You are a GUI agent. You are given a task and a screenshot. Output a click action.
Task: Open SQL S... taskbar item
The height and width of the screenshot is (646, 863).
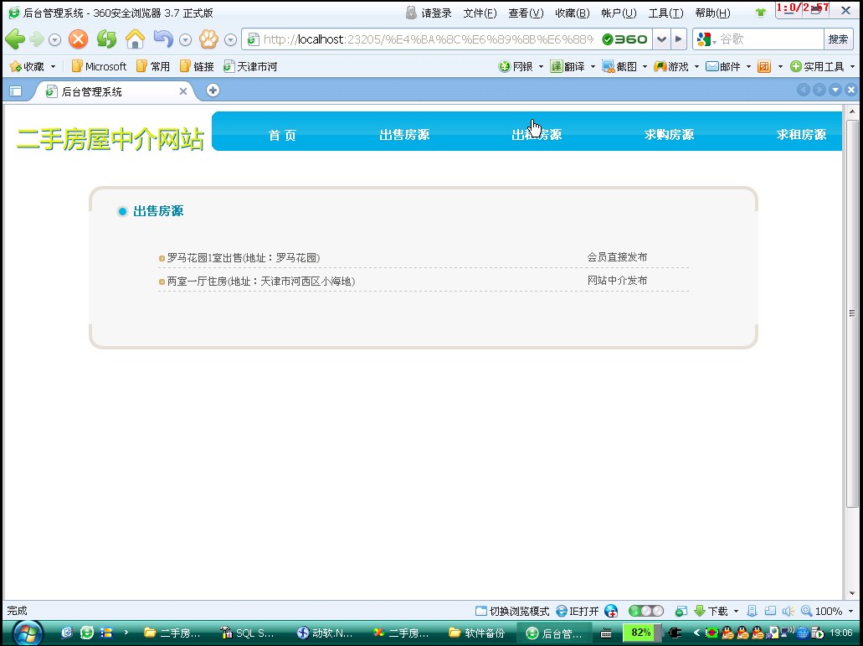pyautogui.click(x=247, y=633)
